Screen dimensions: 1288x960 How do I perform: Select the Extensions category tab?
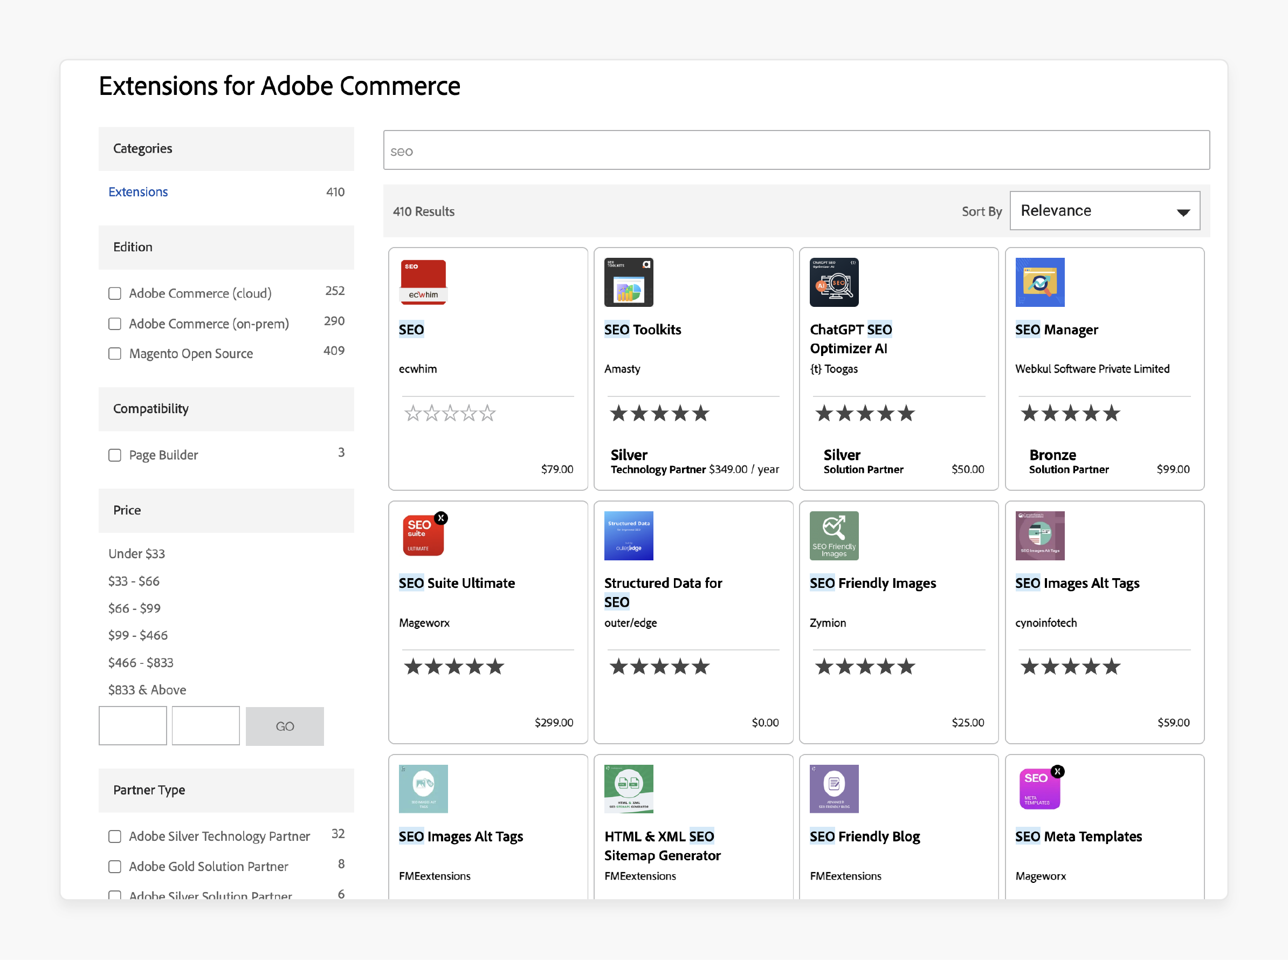click(x=137, y=190)
